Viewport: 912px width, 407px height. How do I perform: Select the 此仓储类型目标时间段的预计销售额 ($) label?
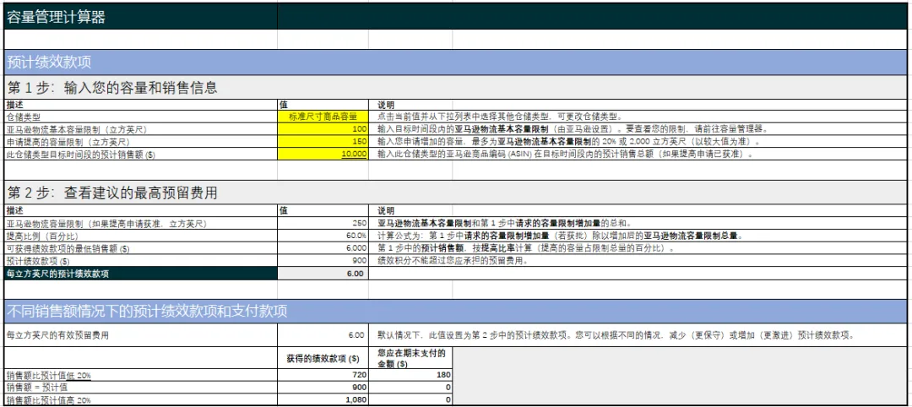pos(141,154)
